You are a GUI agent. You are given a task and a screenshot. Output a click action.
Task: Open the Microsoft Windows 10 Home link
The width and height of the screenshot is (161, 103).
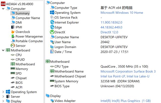pyautogui.click(x=122, y=12)
